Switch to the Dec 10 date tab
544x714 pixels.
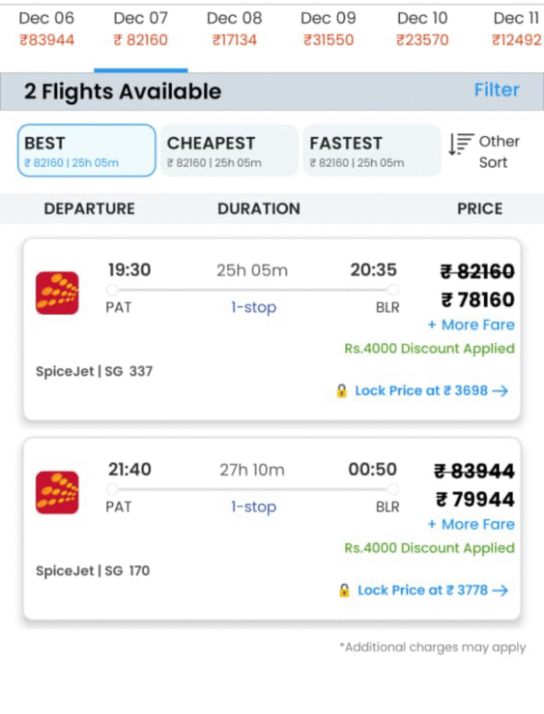[422, 29]
